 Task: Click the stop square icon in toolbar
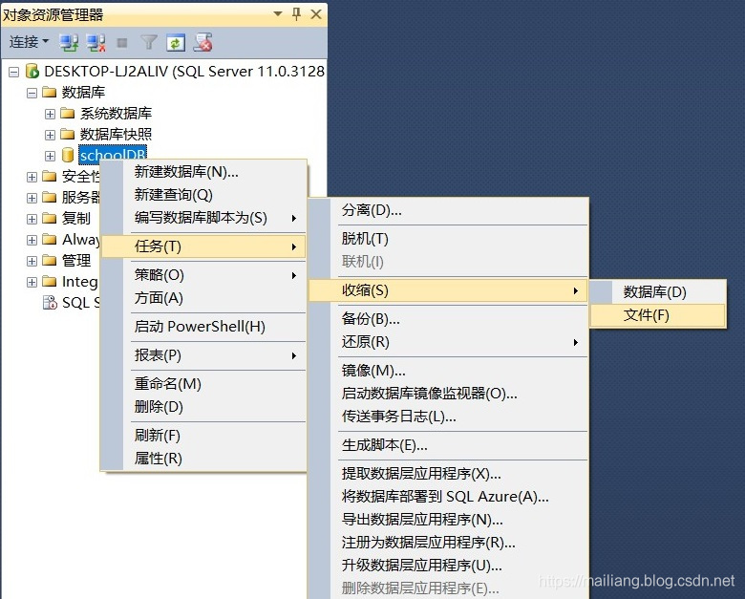click(x=122, y=43)
